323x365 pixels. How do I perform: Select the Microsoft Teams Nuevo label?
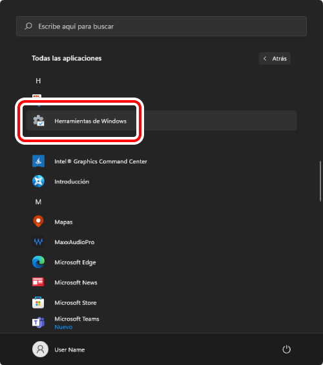point(63,327)
